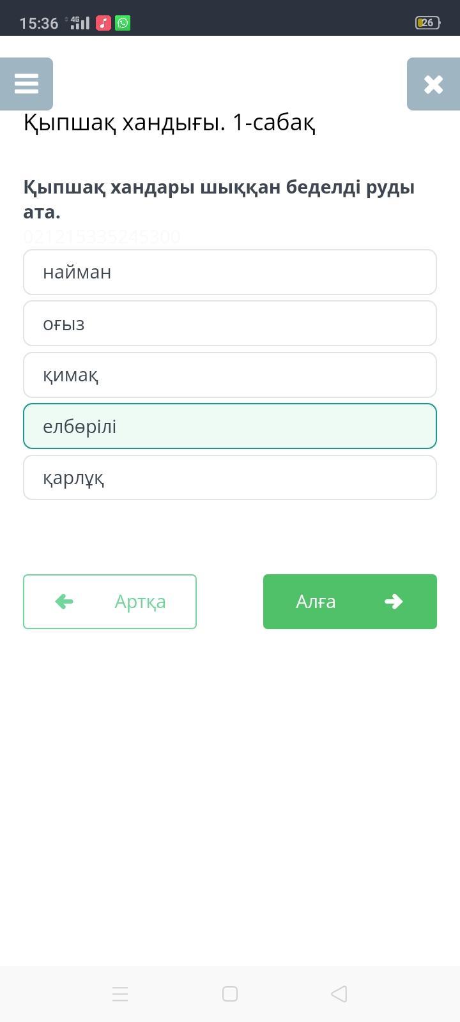
Task: Tap the battery indicator icon
Action: (x=427, y=23)
